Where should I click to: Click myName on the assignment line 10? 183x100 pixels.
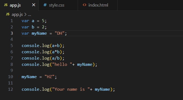click(29, 77)
